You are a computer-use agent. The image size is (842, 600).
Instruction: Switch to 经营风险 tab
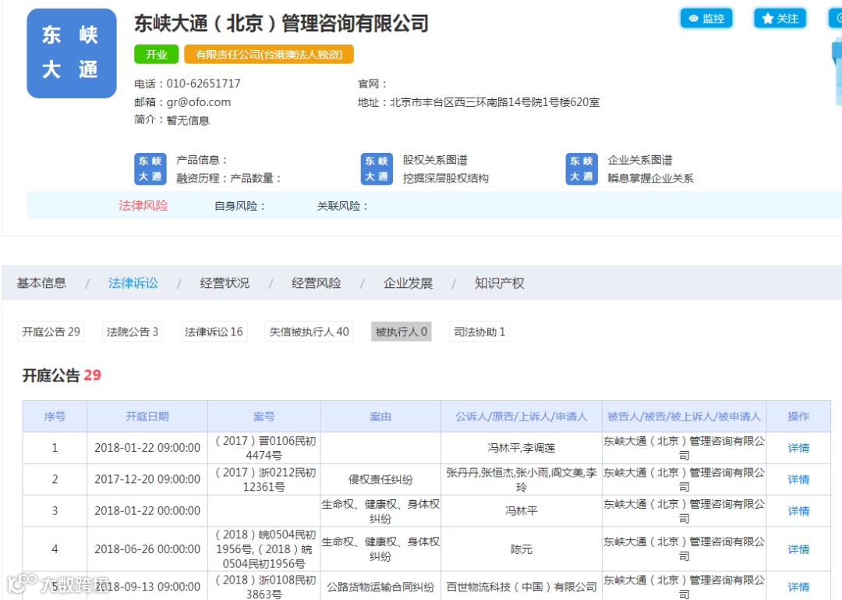coord(317,282)
